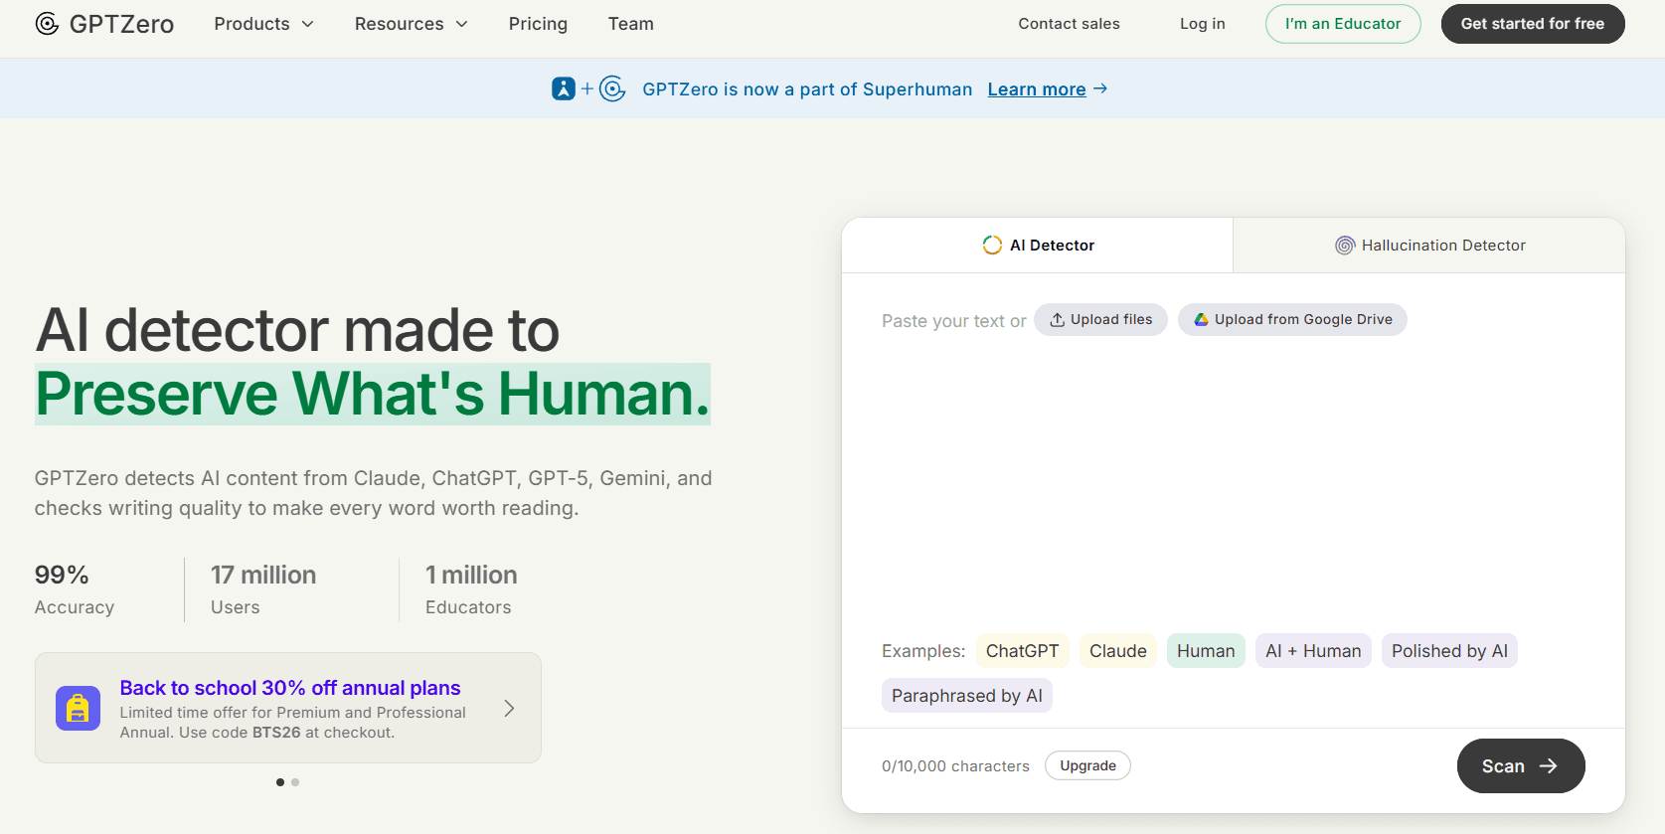Screen dimensions: 1665x834
Task: Load the Paraphrased by AI example
Action: coord(967,696)
